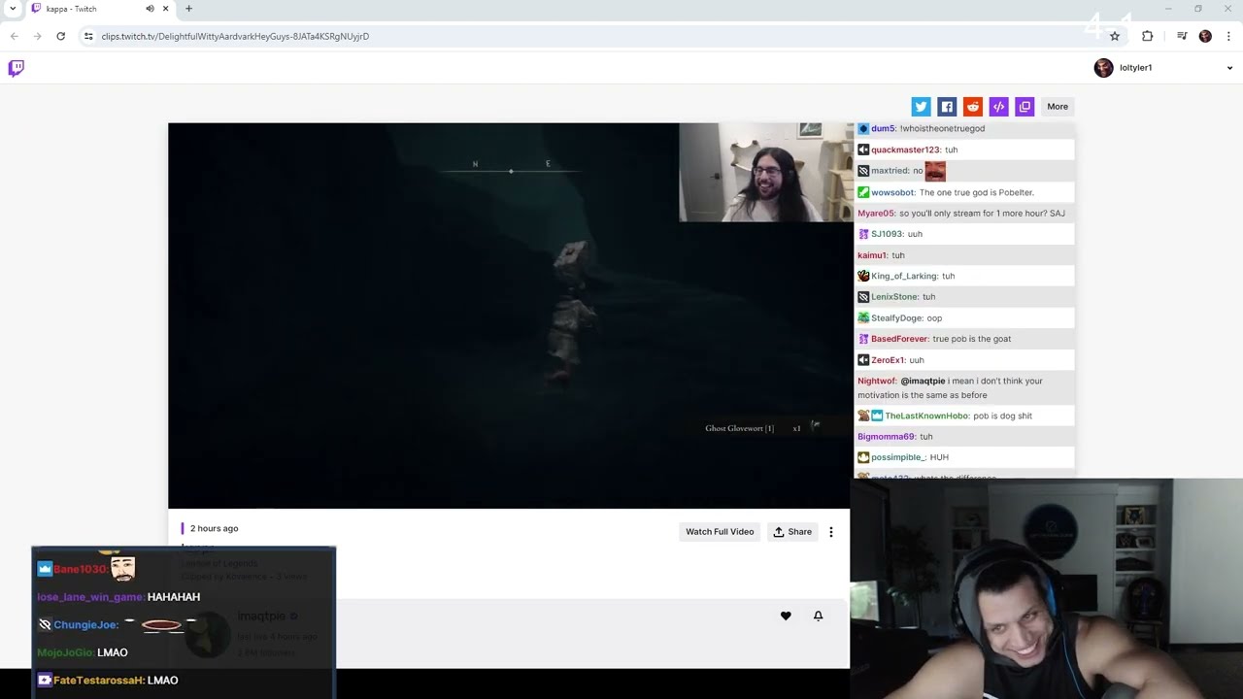The width and height of the screenshot is (1243, 699).
Task: Click chat username wowsobot
Action: [892, 192]
